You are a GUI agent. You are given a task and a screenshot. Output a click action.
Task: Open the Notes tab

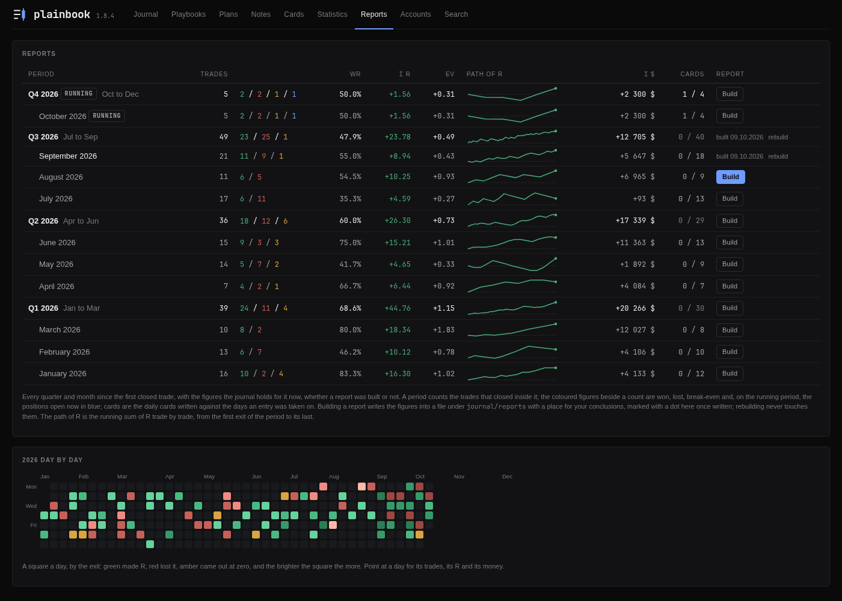(x=261, y=14)
